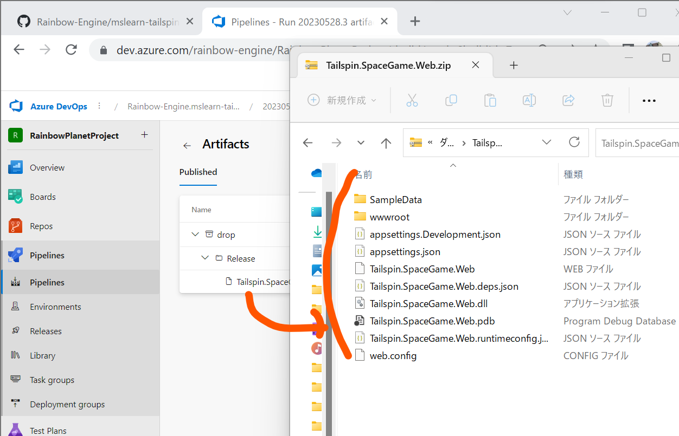This screenshot has height=436, width=679.
Task: Close the Tailspin.SpaceGame.Web.zip Explorer tab
Action: pyautogui.click(x=476, y=65)
